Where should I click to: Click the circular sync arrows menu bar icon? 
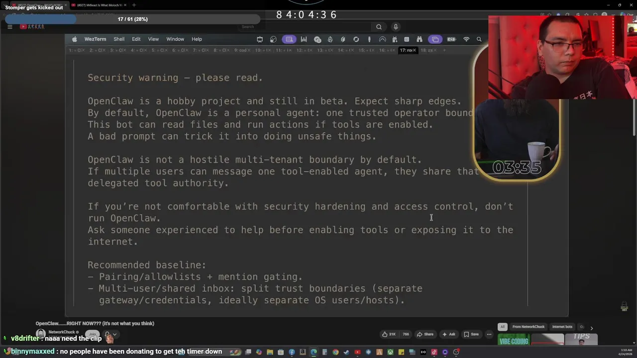point(356,39)
